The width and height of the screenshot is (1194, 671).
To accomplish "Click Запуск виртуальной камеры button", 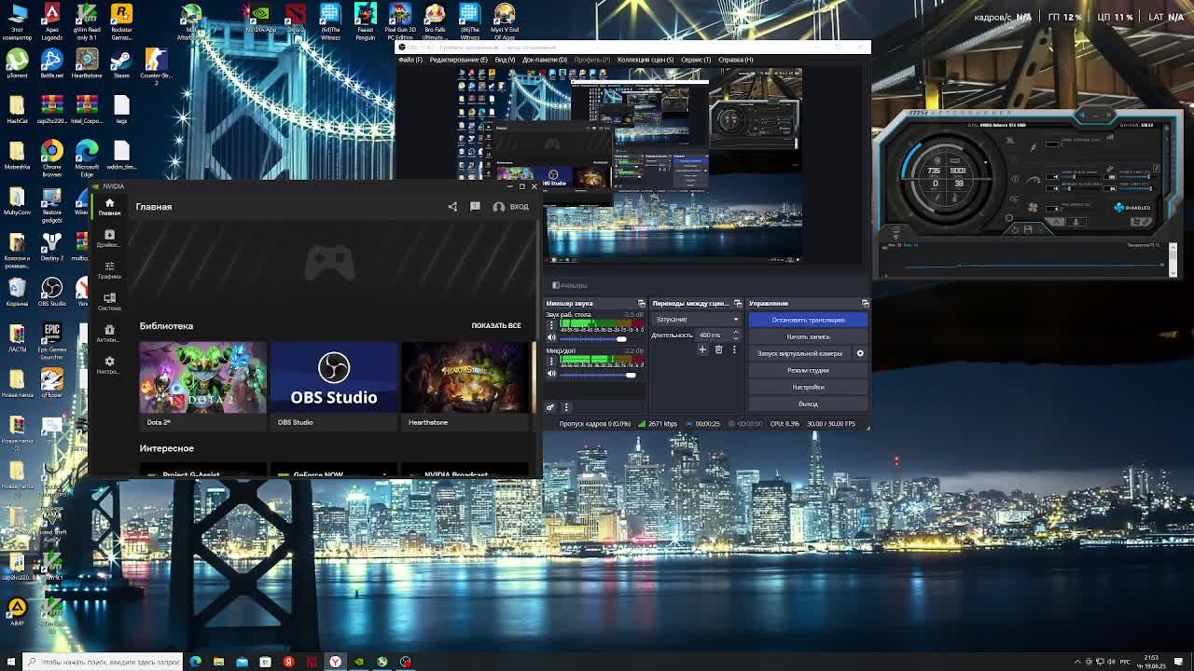I will 799,353.
